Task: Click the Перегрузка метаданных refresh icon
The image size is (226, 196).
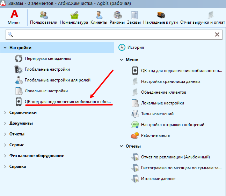Action: (19, 58)
